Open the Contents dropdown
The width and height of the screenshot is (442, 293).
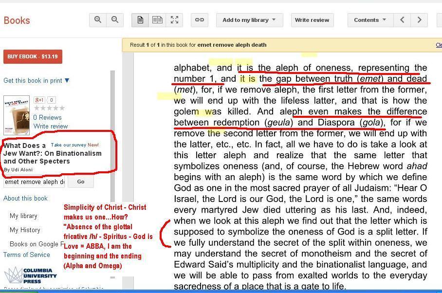click(x=370, y=20)
